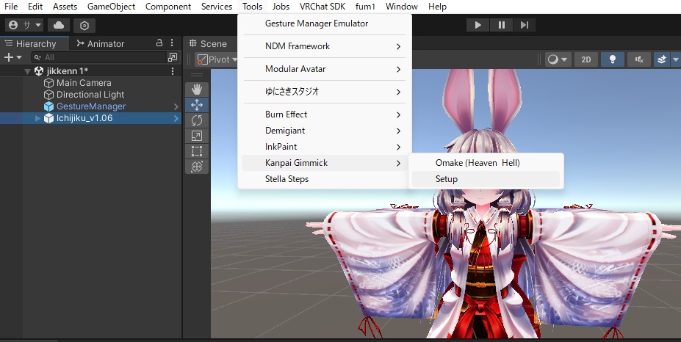
Task: Select Ichijiku_v1.06 in Hierarchy
Action: click(x=84, y=118)
